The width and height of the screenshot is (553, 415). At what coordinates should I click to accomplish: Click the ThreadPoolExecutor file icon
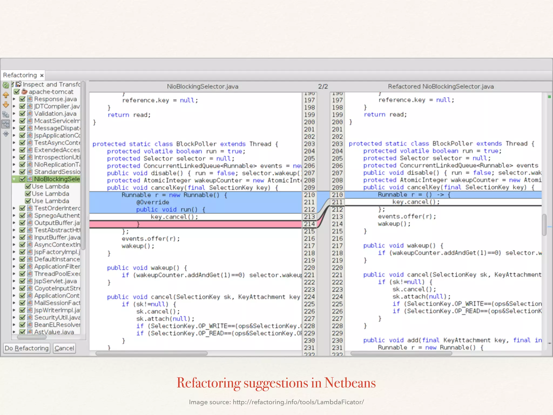[30, 274]
